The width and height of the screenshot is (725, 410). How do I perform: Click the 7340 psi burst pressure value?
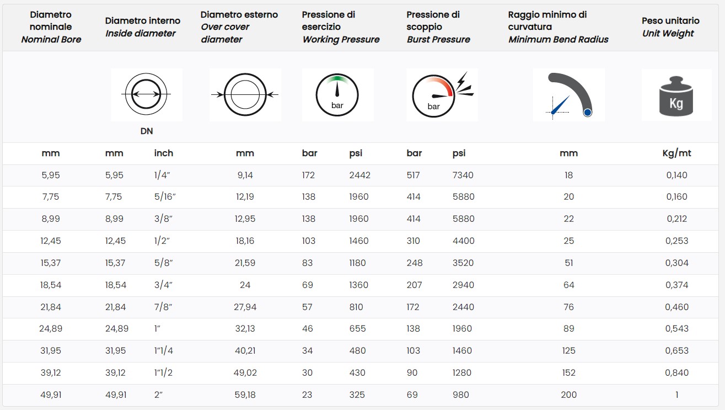click(x=463, y=175)
